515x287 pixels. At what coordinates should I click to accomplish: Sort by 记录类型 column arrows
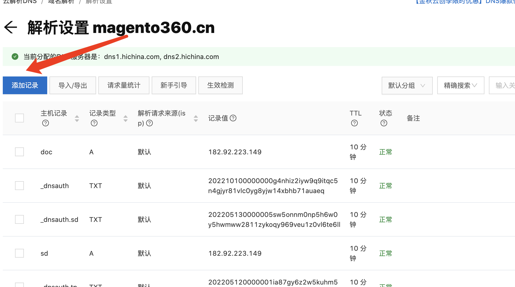coord(126,119)
